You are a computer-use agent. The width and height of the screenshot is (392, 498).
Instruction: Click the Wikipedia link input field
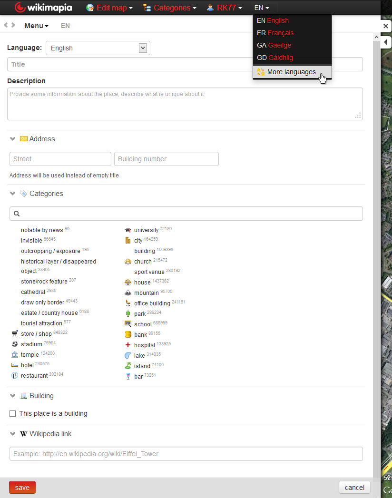click(x=186, y=454)
